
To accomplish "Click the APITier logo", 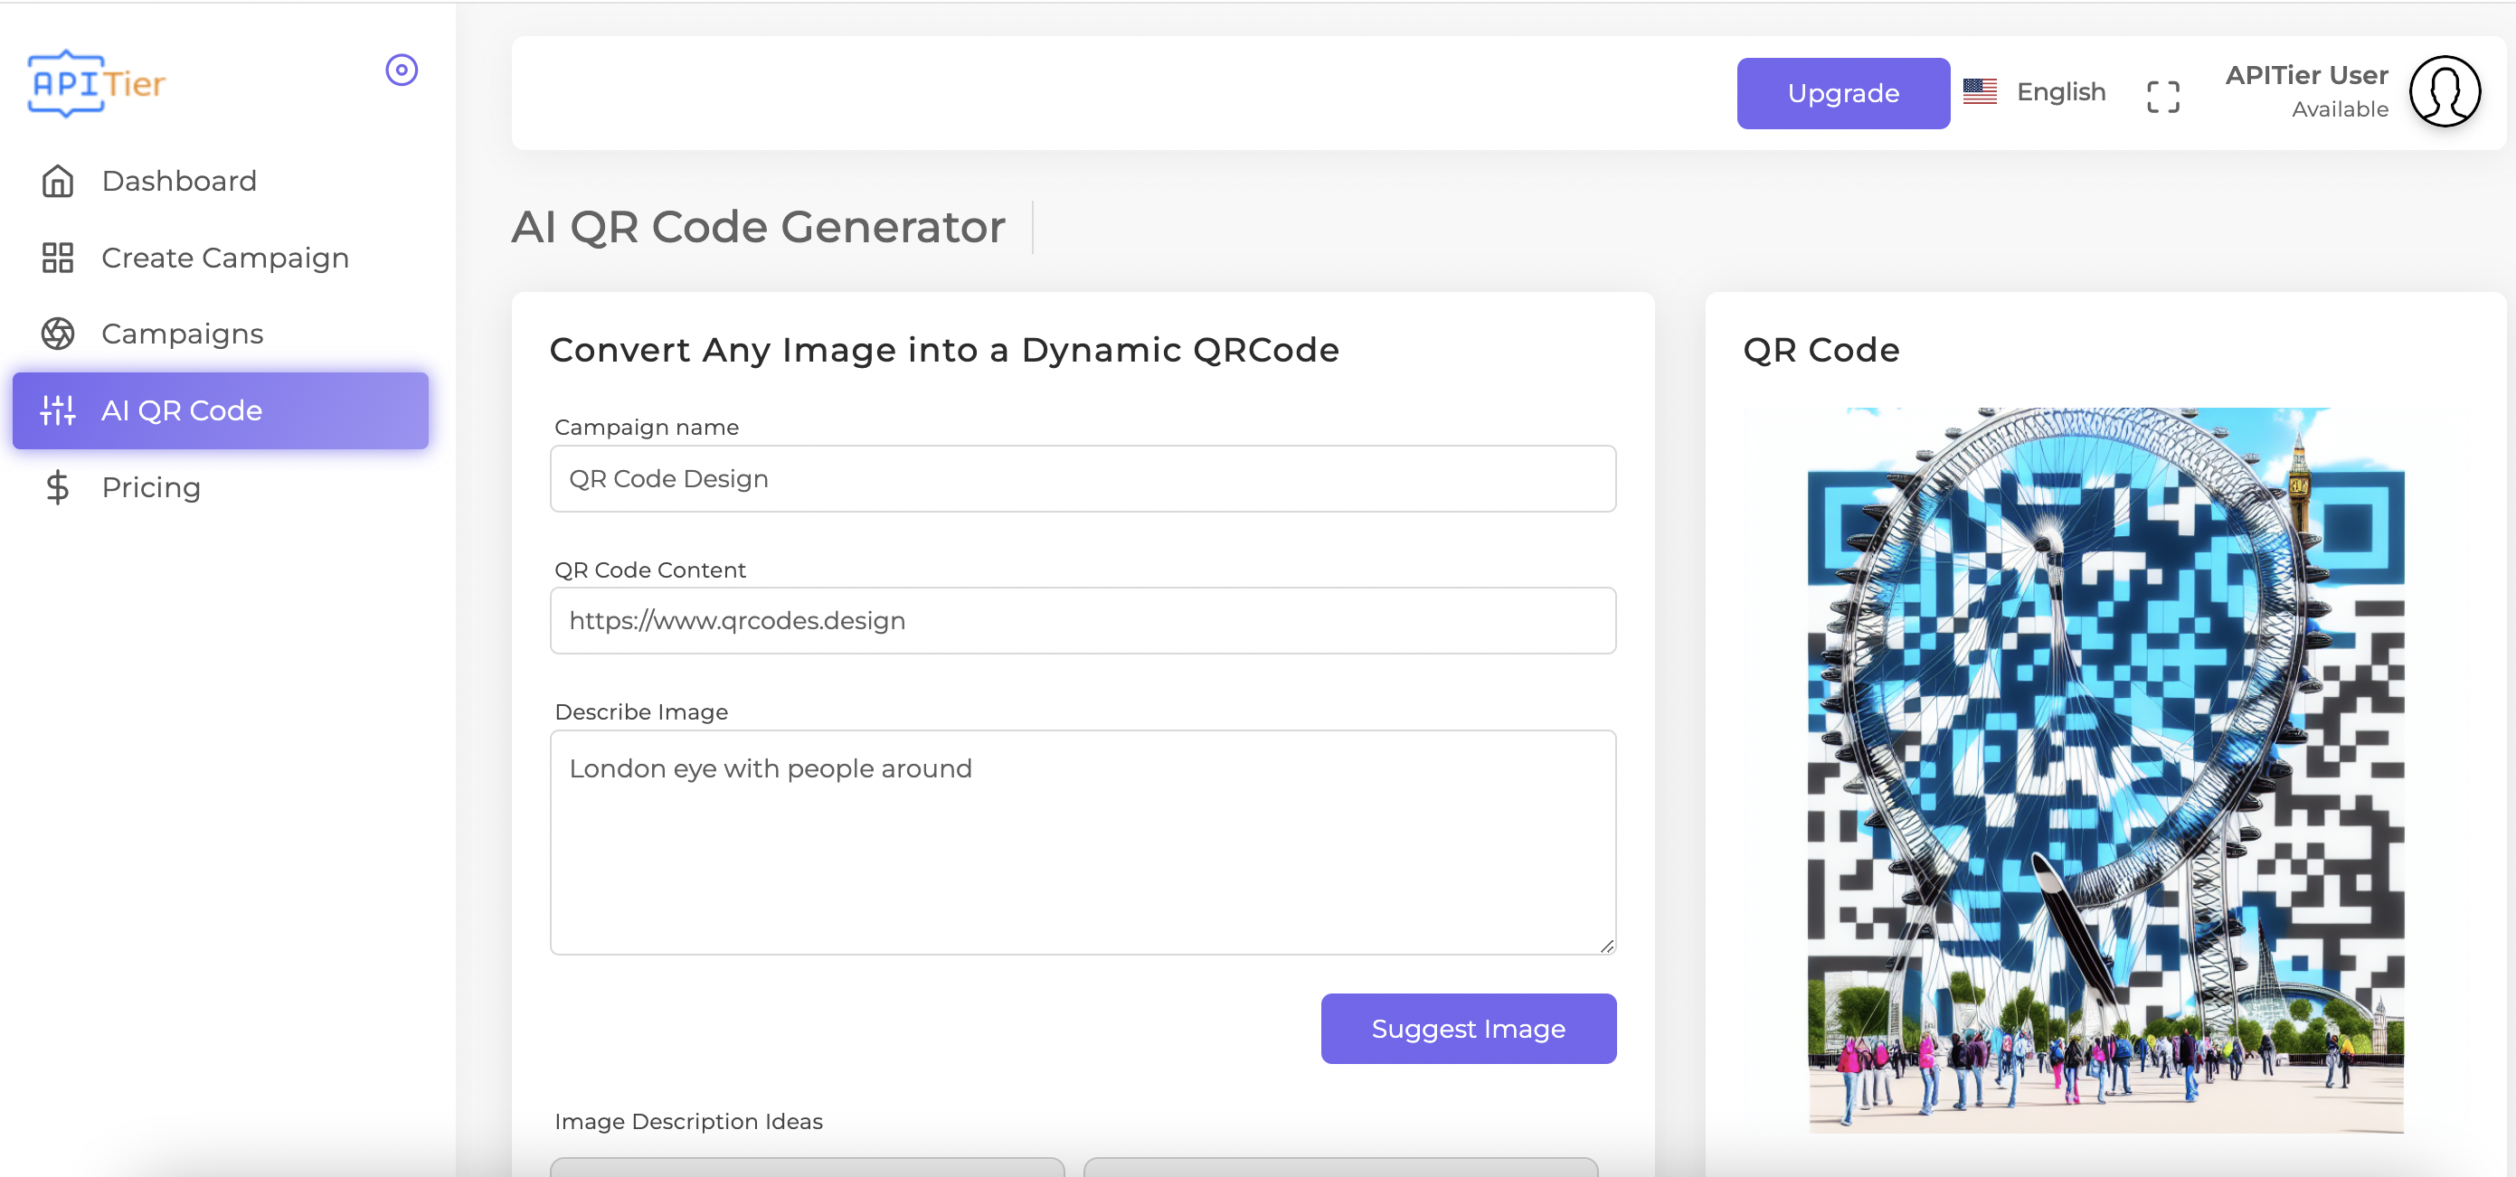I will click(97, 84).
